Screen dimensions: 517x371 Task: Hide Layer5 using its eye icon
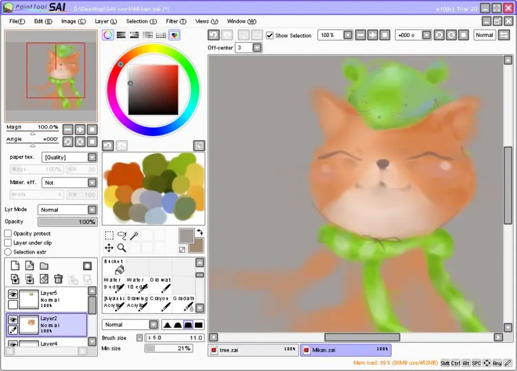[13, 294]
